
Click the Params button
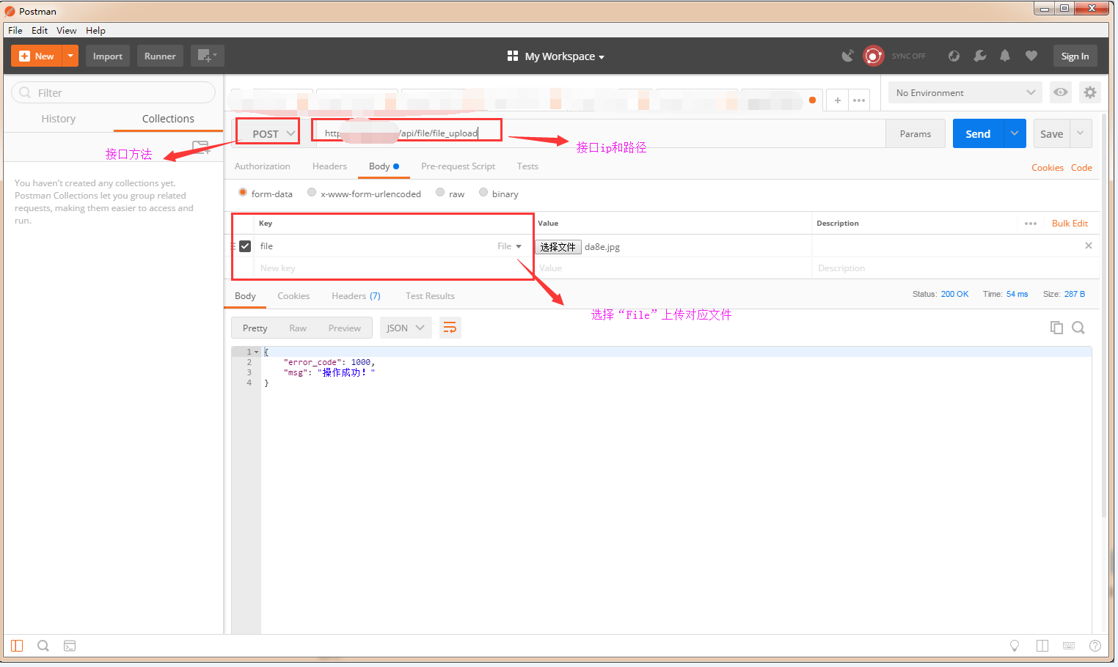(916, 134)
